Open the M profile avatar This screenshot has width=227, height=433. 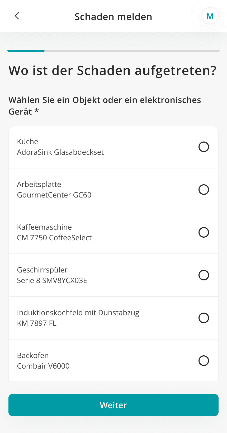(x=210, y=16)
